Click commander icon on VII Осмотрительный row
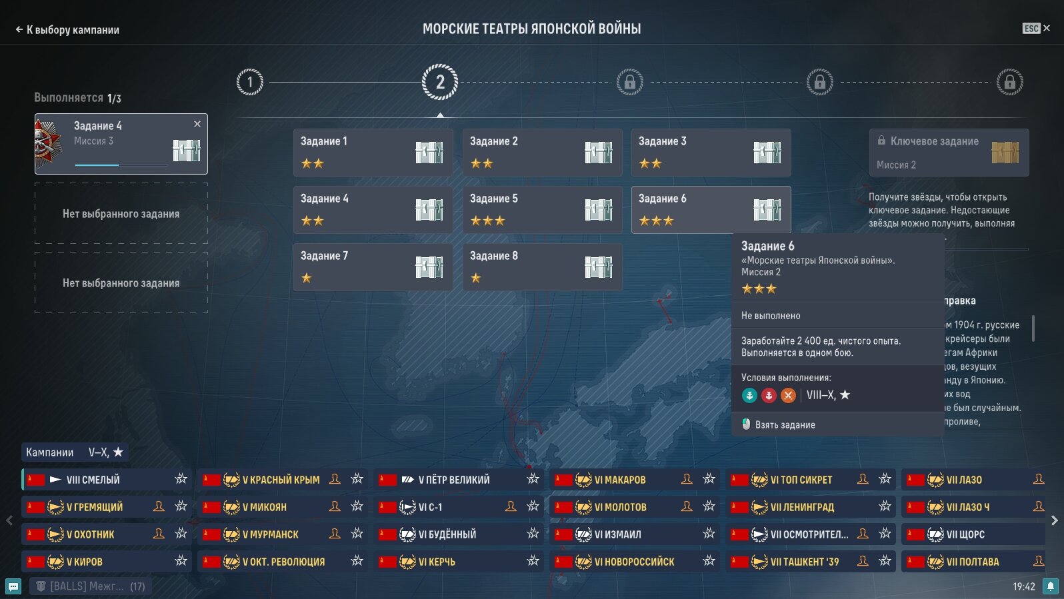1064x599 pixels. coord(863,534)
